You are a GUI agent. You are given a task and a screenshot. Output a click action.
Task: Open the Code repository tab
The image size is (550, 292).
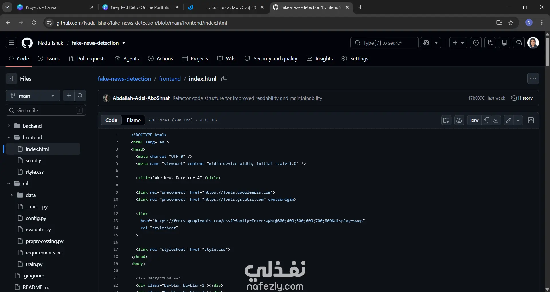tap(19, 58)
